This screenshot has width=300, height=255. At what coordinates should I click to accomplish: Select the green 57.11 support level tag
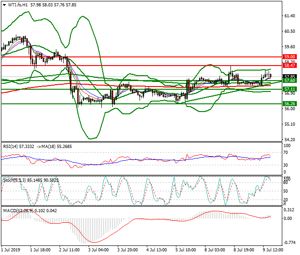point(290,89)
